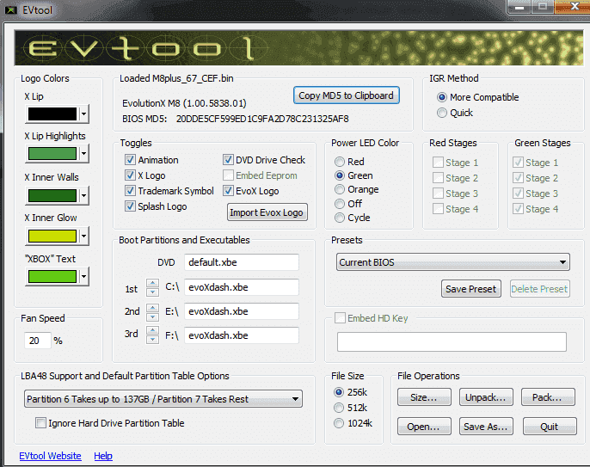Click the Save Preset button

point(471,289)
